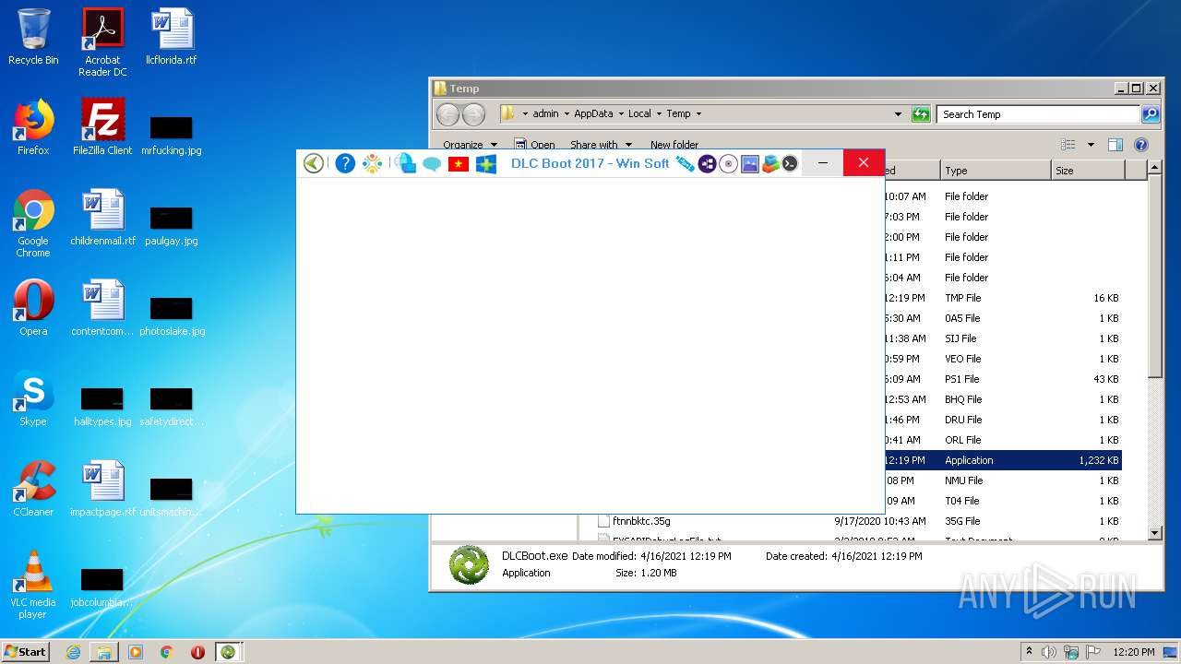
Task: Click the Search Temp magnifier button
Action: click(1151, 114)
